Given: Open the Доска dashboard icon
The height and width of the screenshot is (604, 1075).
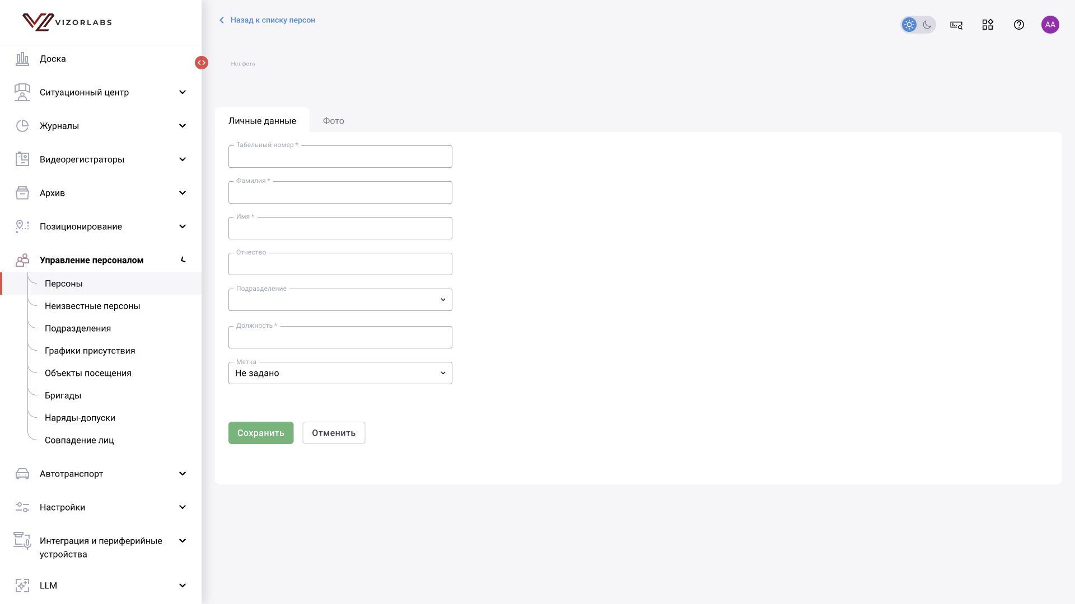Looking at the screenshot, I should click(22, 59).
